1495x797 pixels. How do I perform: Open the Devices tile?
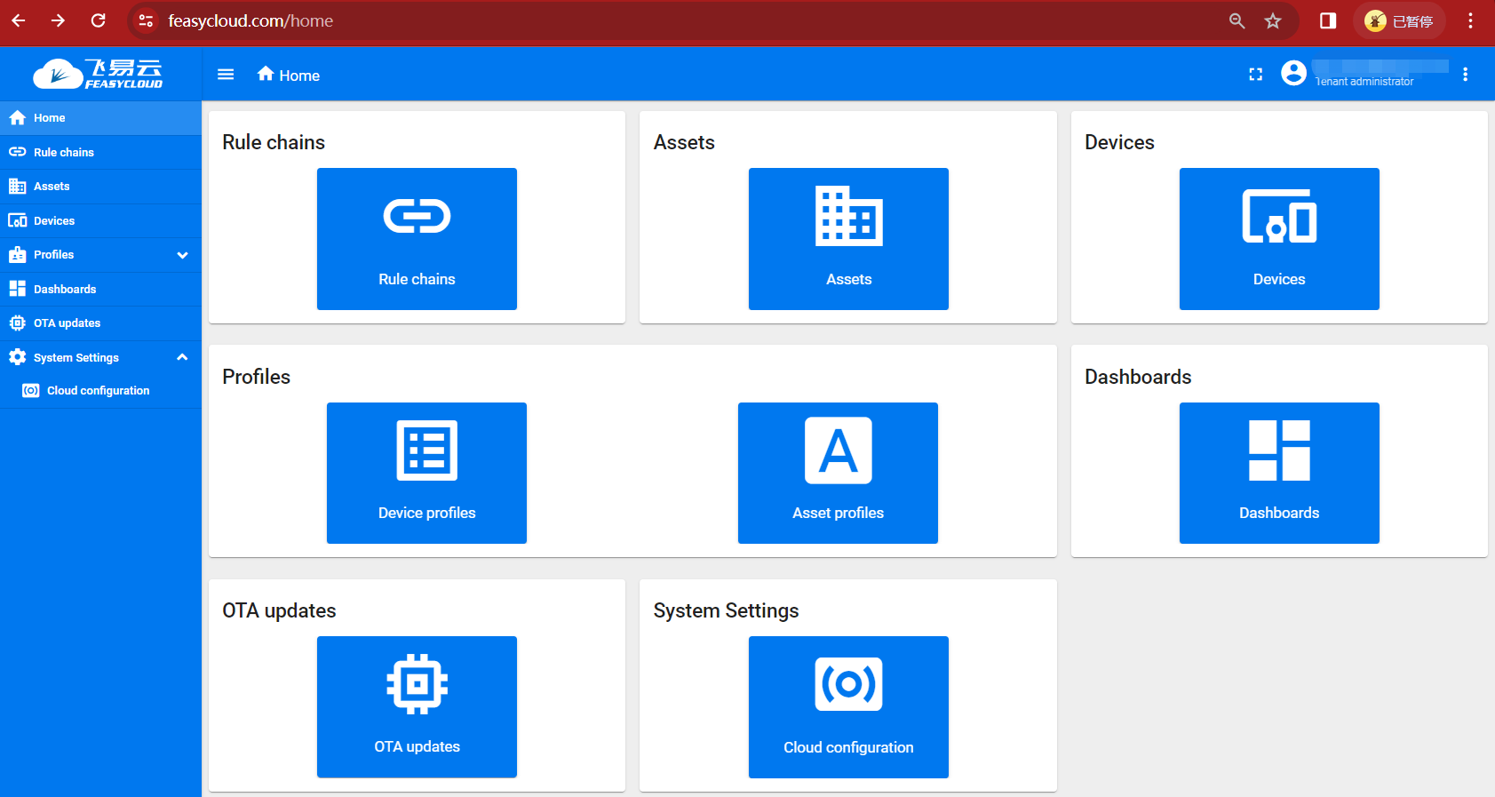click(x=1279, y=238)
